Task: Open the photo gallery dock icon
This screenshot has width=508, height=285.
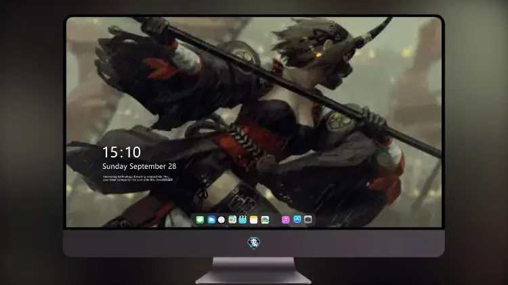Action: tap(265, 220)
